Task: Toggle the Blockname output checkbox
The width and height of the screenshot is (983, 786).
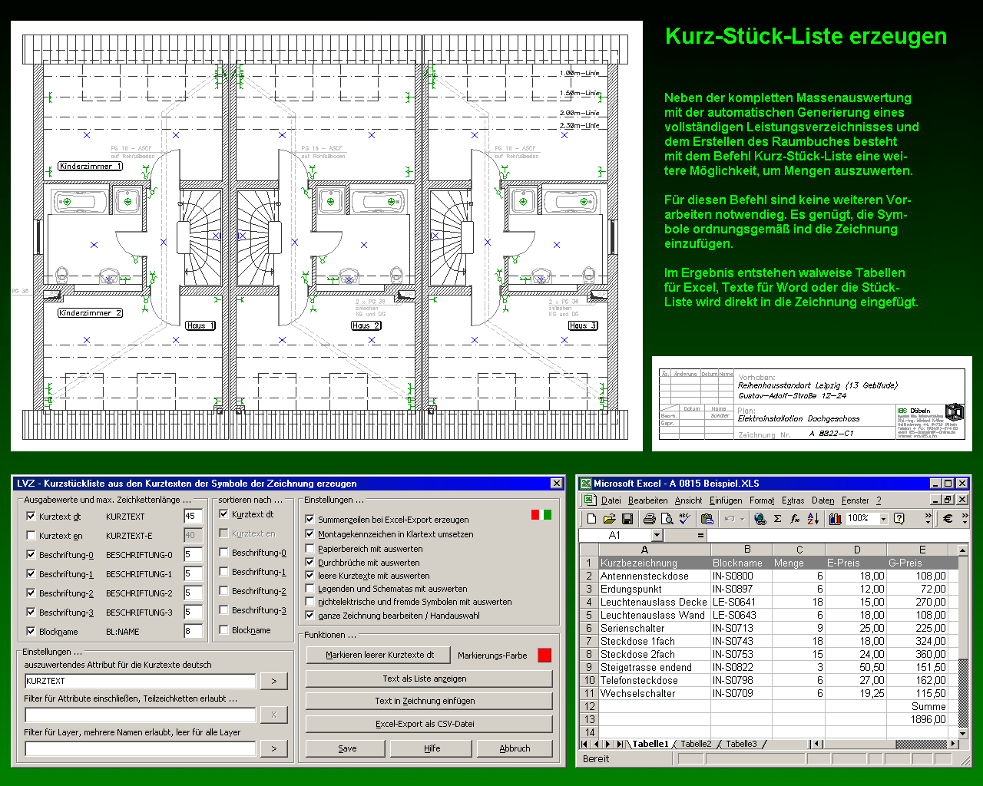Action: pyautogui.click(x=31, y=632)
